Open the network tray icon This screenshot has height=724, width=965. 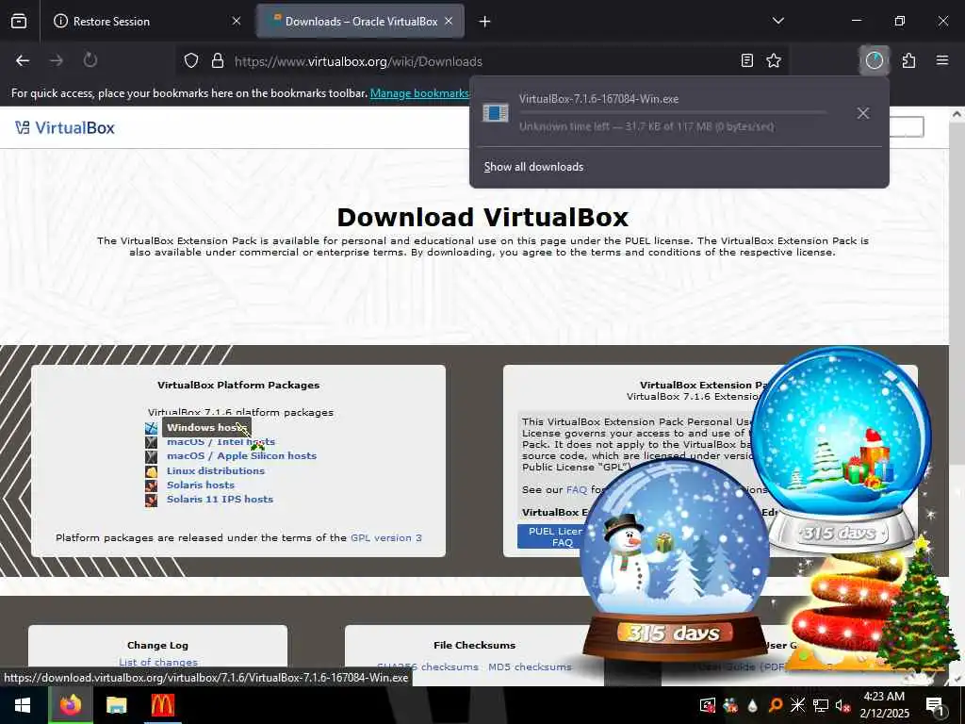point(821,705)
